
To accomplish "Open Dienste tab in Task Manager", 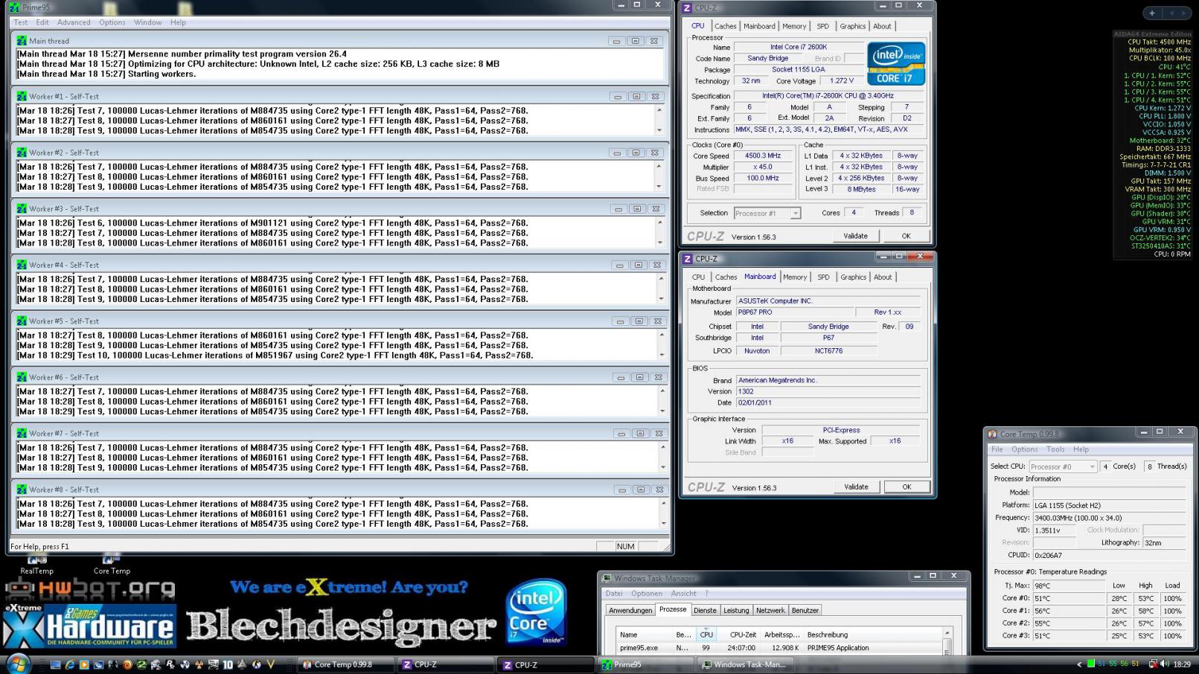I will [705, 611].
